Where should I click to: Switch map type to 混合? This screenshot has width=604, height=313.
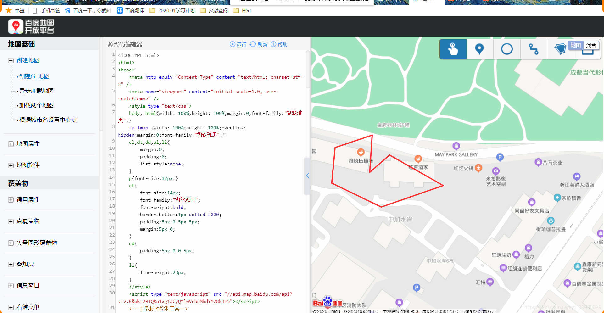(x=591, y=45)
